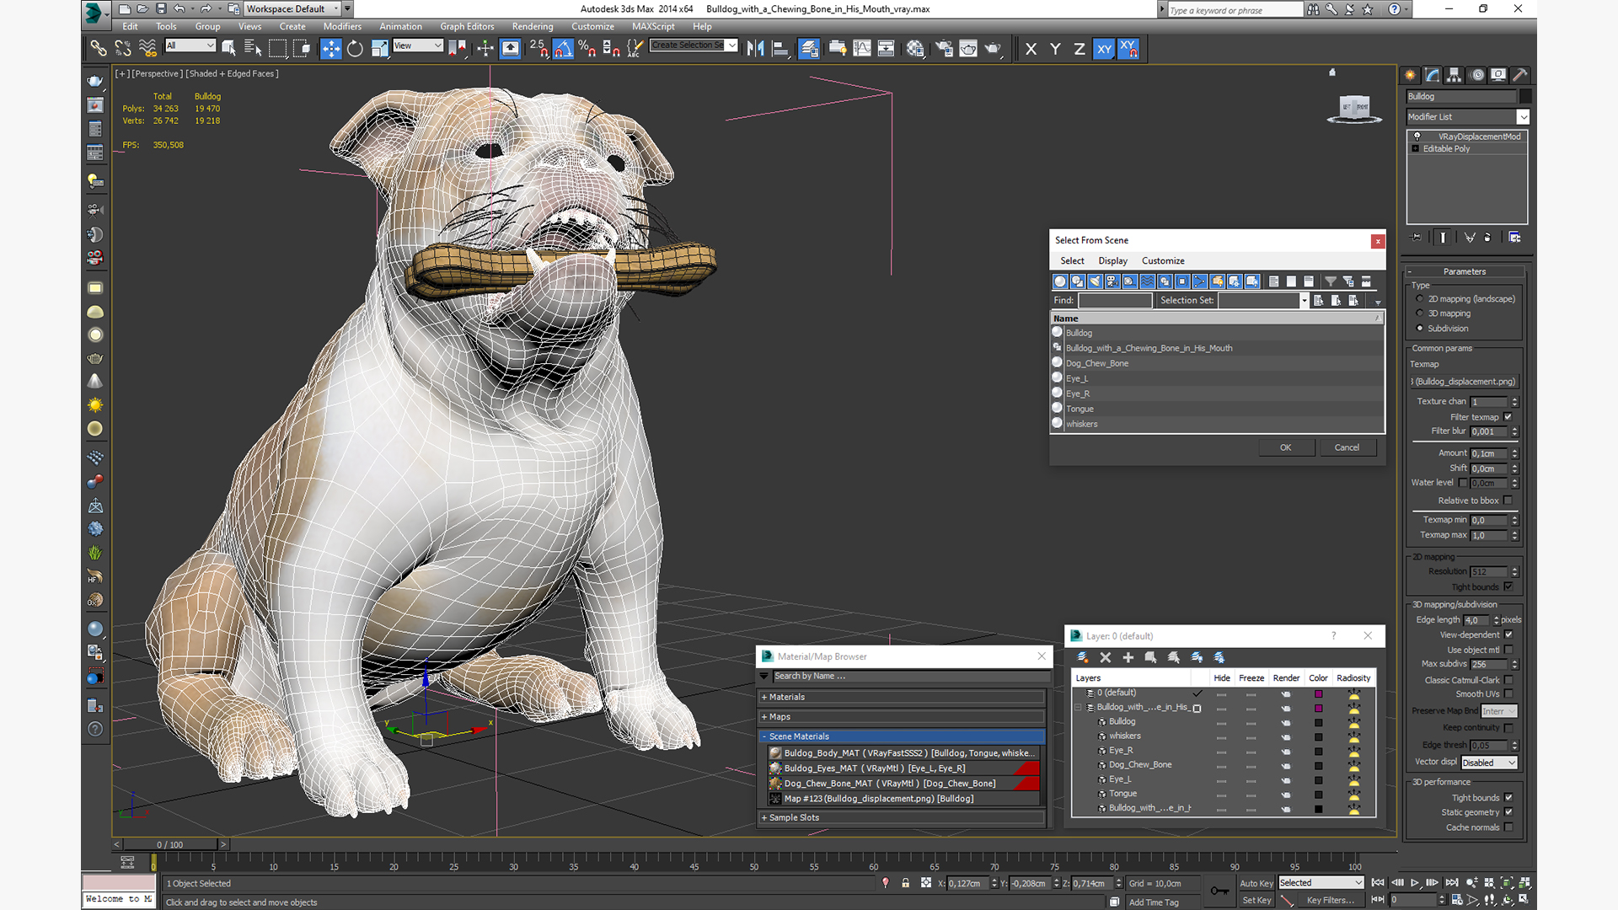Click the Create panel star tab
Viewport: 1618px width, 910px height.
1410,75
